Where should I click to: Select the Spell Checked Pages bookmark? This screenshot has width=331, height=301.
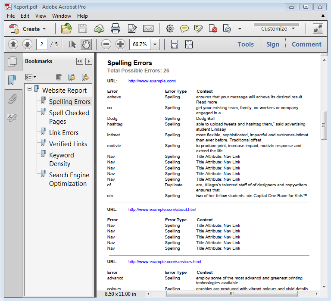(x=69, y=117)
